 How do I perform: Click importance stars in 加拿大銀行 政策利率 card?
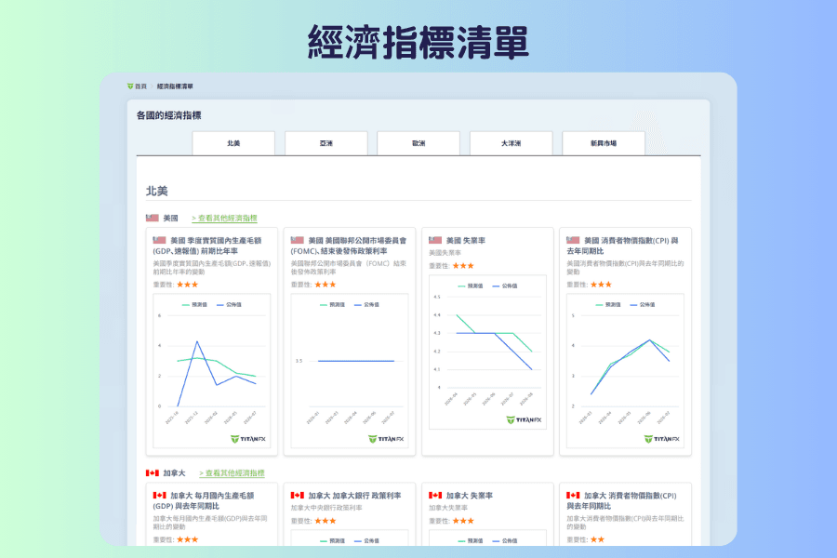pyautogui.click(x=325, y=521)
